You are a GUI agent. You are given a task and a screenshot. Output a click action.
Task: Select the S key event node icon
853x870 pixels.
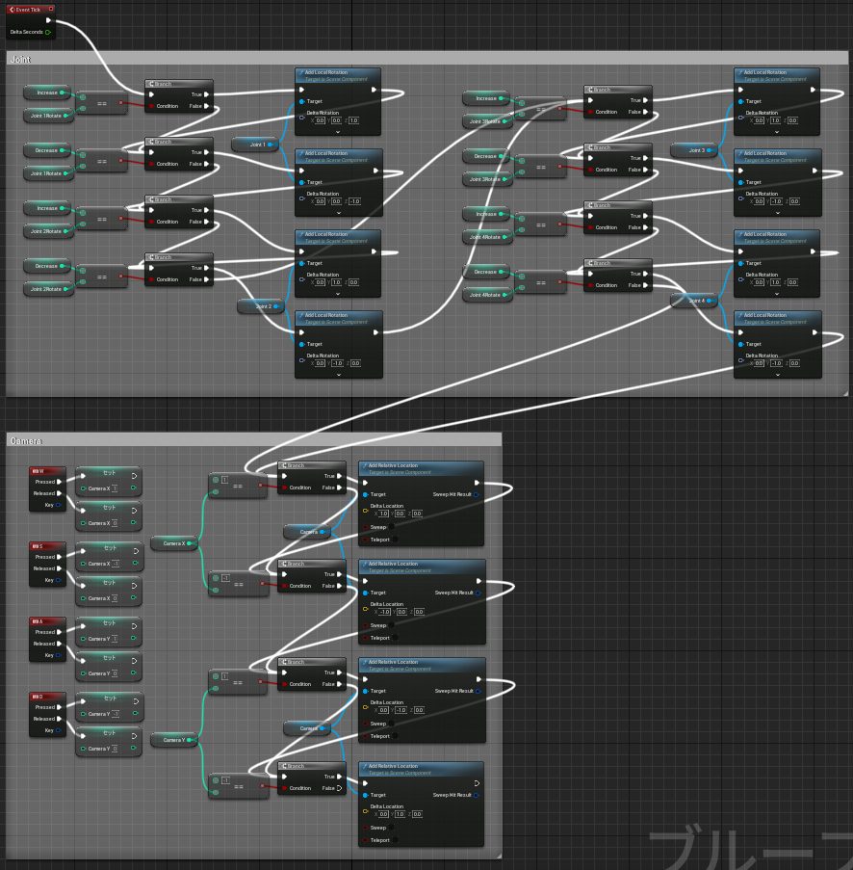click(35, 546)
